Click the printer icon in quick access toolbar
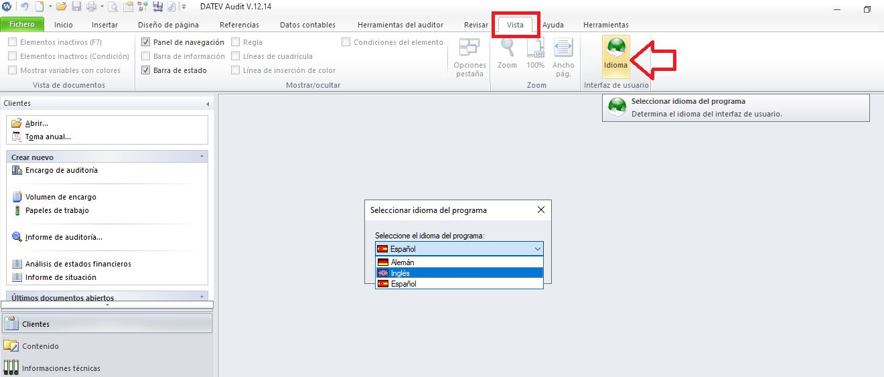This screenshot has width=884, height=377. (91, 7)
